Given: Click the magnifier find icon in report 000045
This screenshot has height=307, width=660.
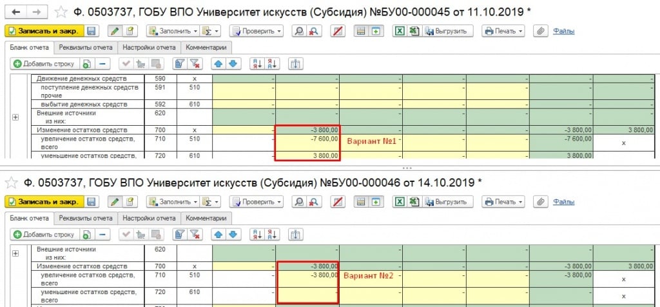Looking at the screenshot, I should [x=299, y=31].
